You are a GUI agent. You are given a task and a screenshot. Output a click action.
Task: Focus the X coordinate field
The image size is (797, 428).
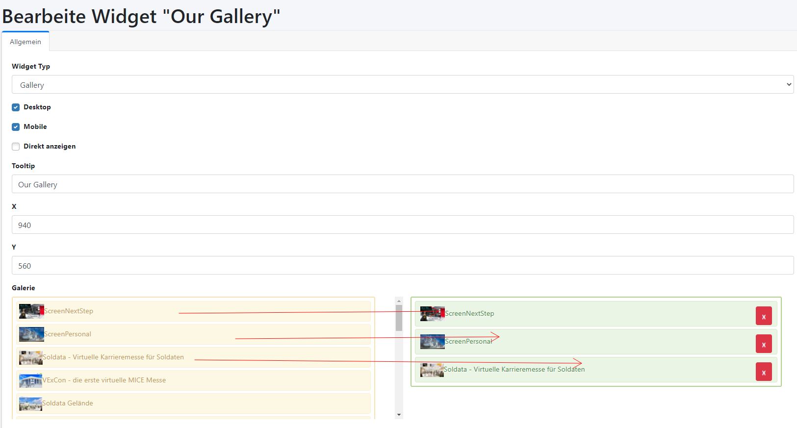point(402,225)
